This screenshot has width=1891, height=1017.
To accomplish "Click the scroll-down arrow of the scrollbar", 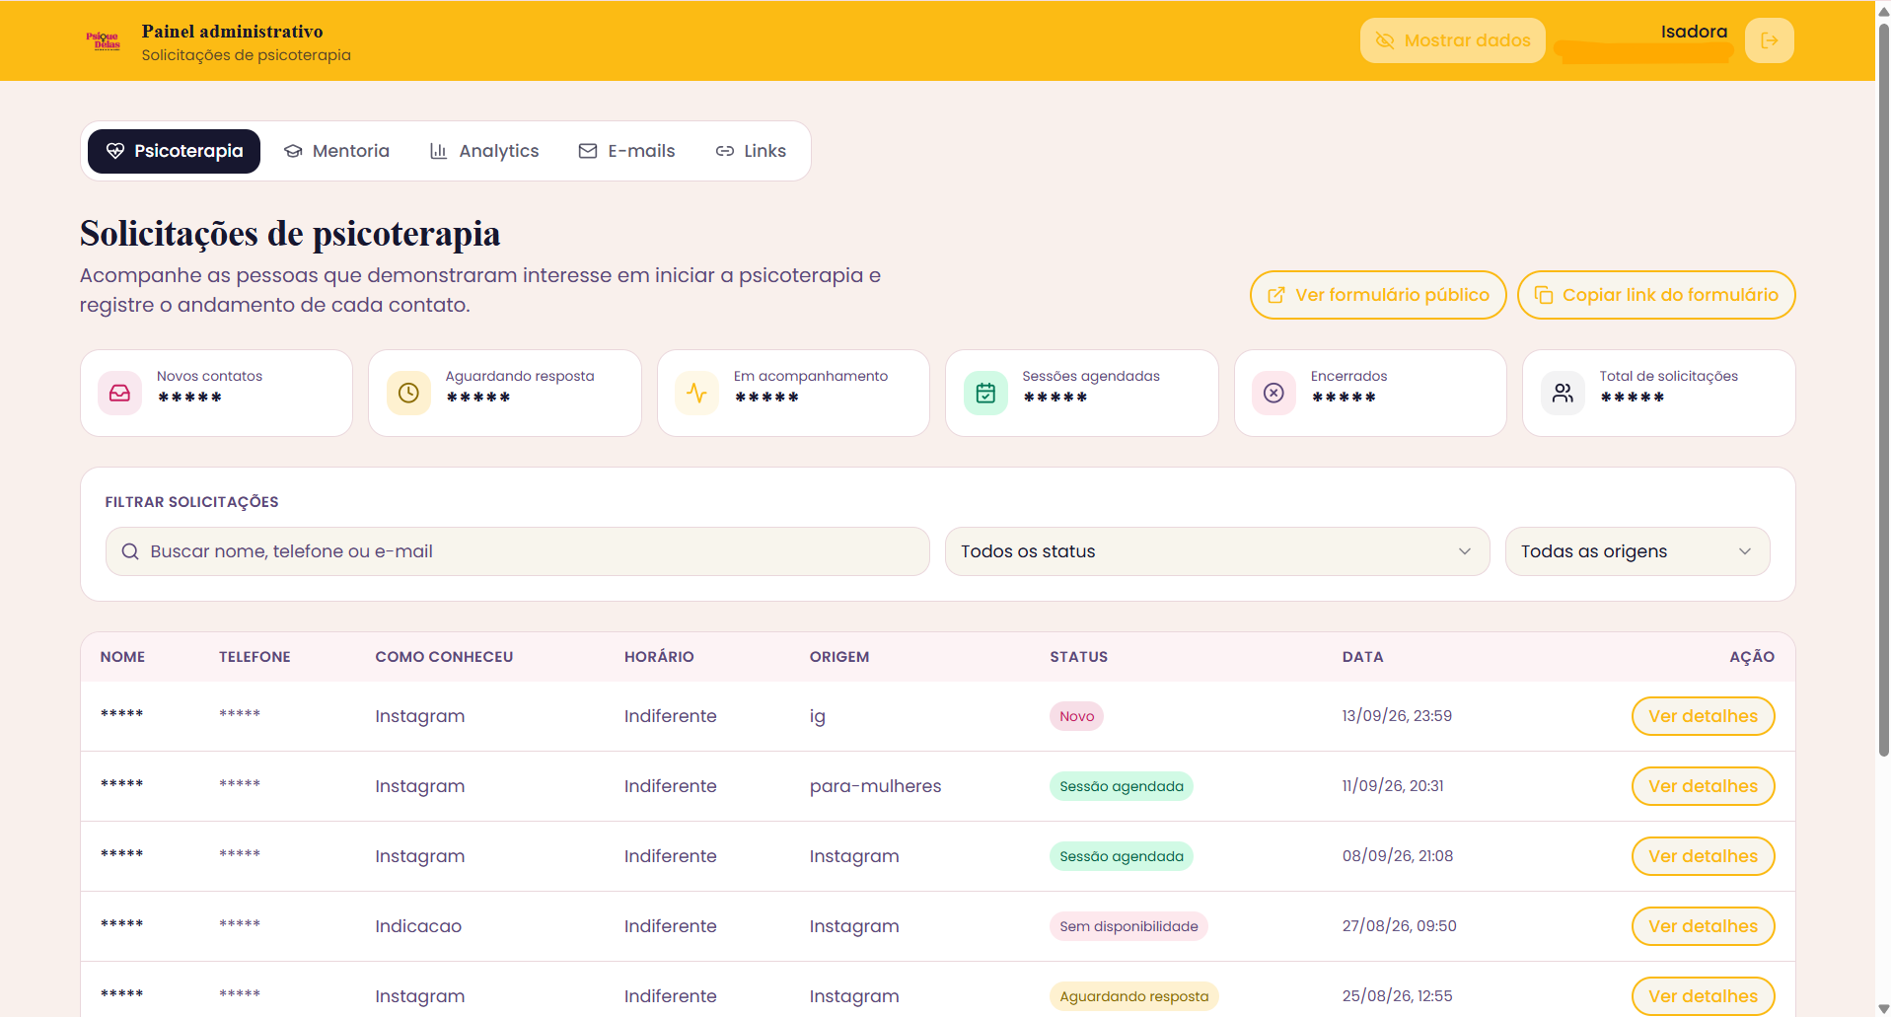I will [x=1883, y=1008].
